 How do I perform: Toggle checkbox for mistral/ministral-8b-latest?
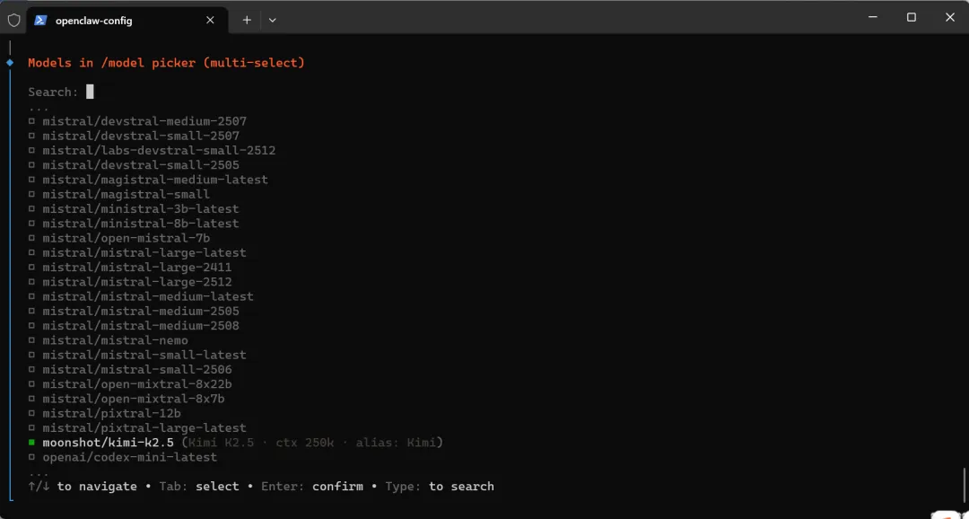click(31, 224)
